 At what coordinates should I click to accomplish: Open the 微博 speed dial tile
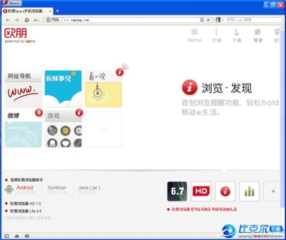(23, 129)
